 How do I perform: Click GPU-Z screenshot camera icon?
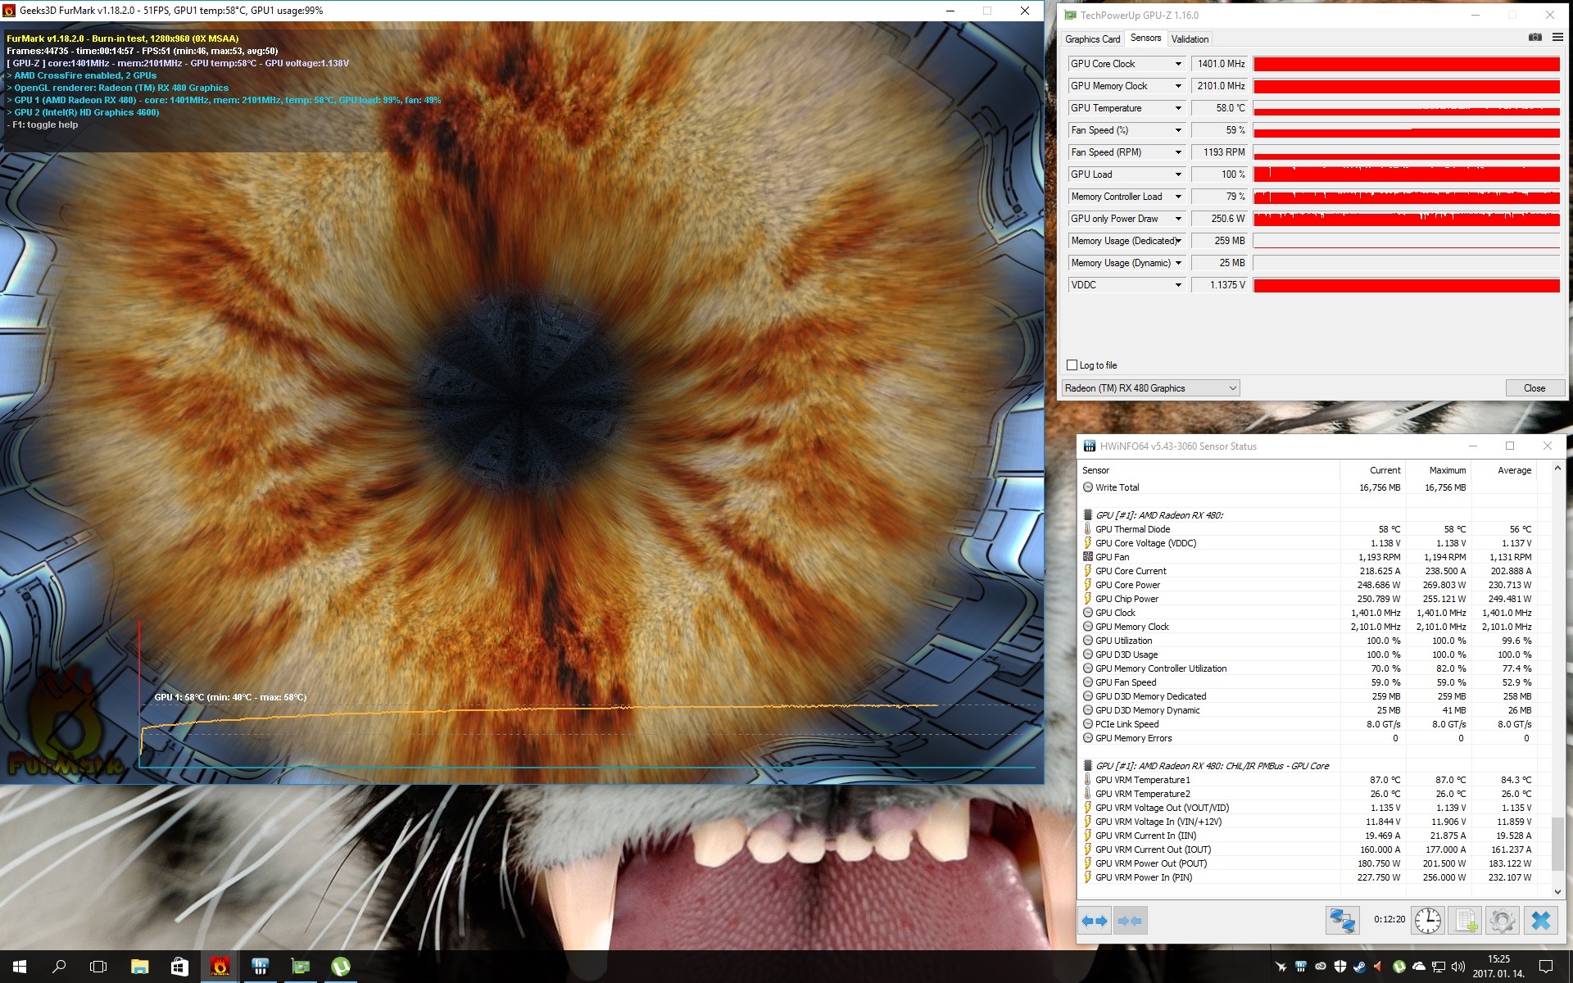pos(1534,38)
